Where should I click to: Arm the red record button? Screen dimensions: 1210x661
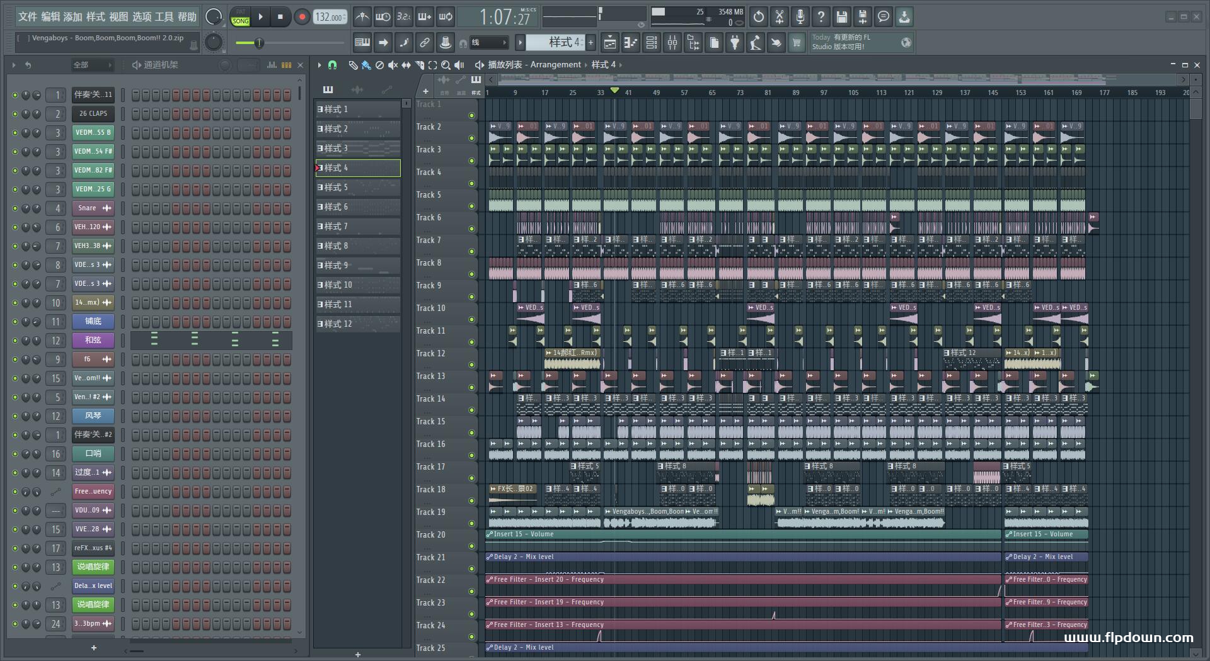302,17
